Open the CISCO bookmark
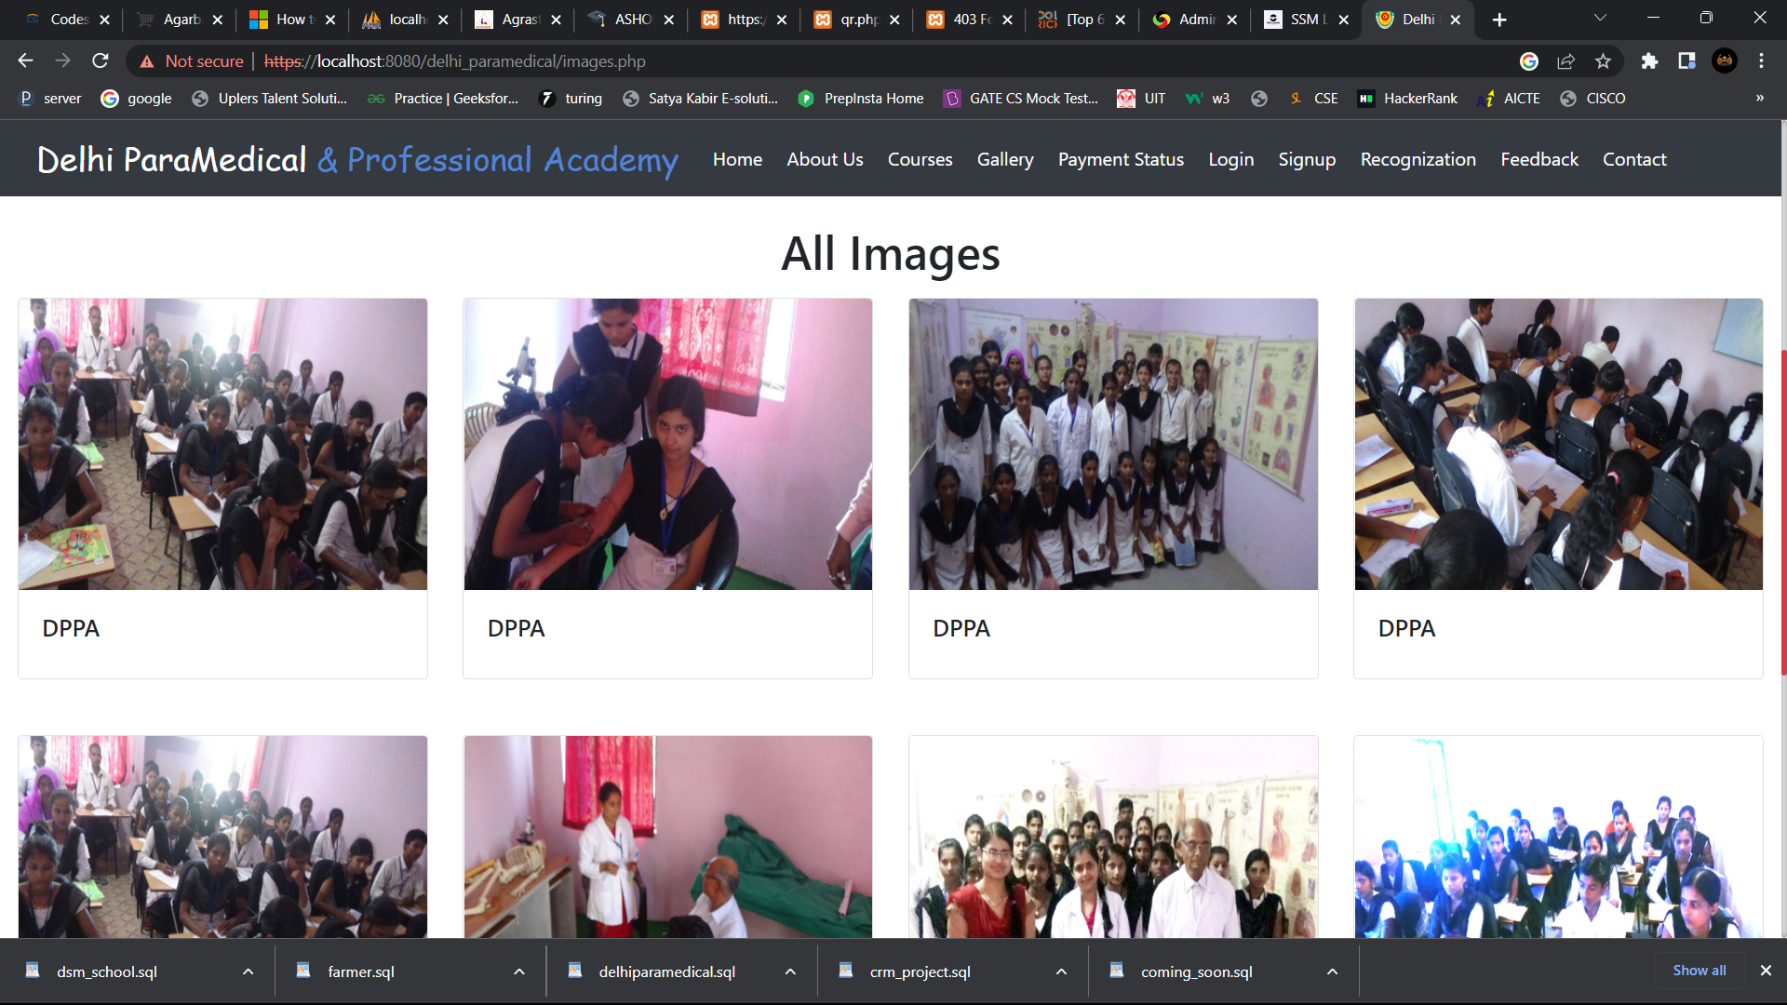Viewport: 1787px width, 1005px height. [1593, 98]
